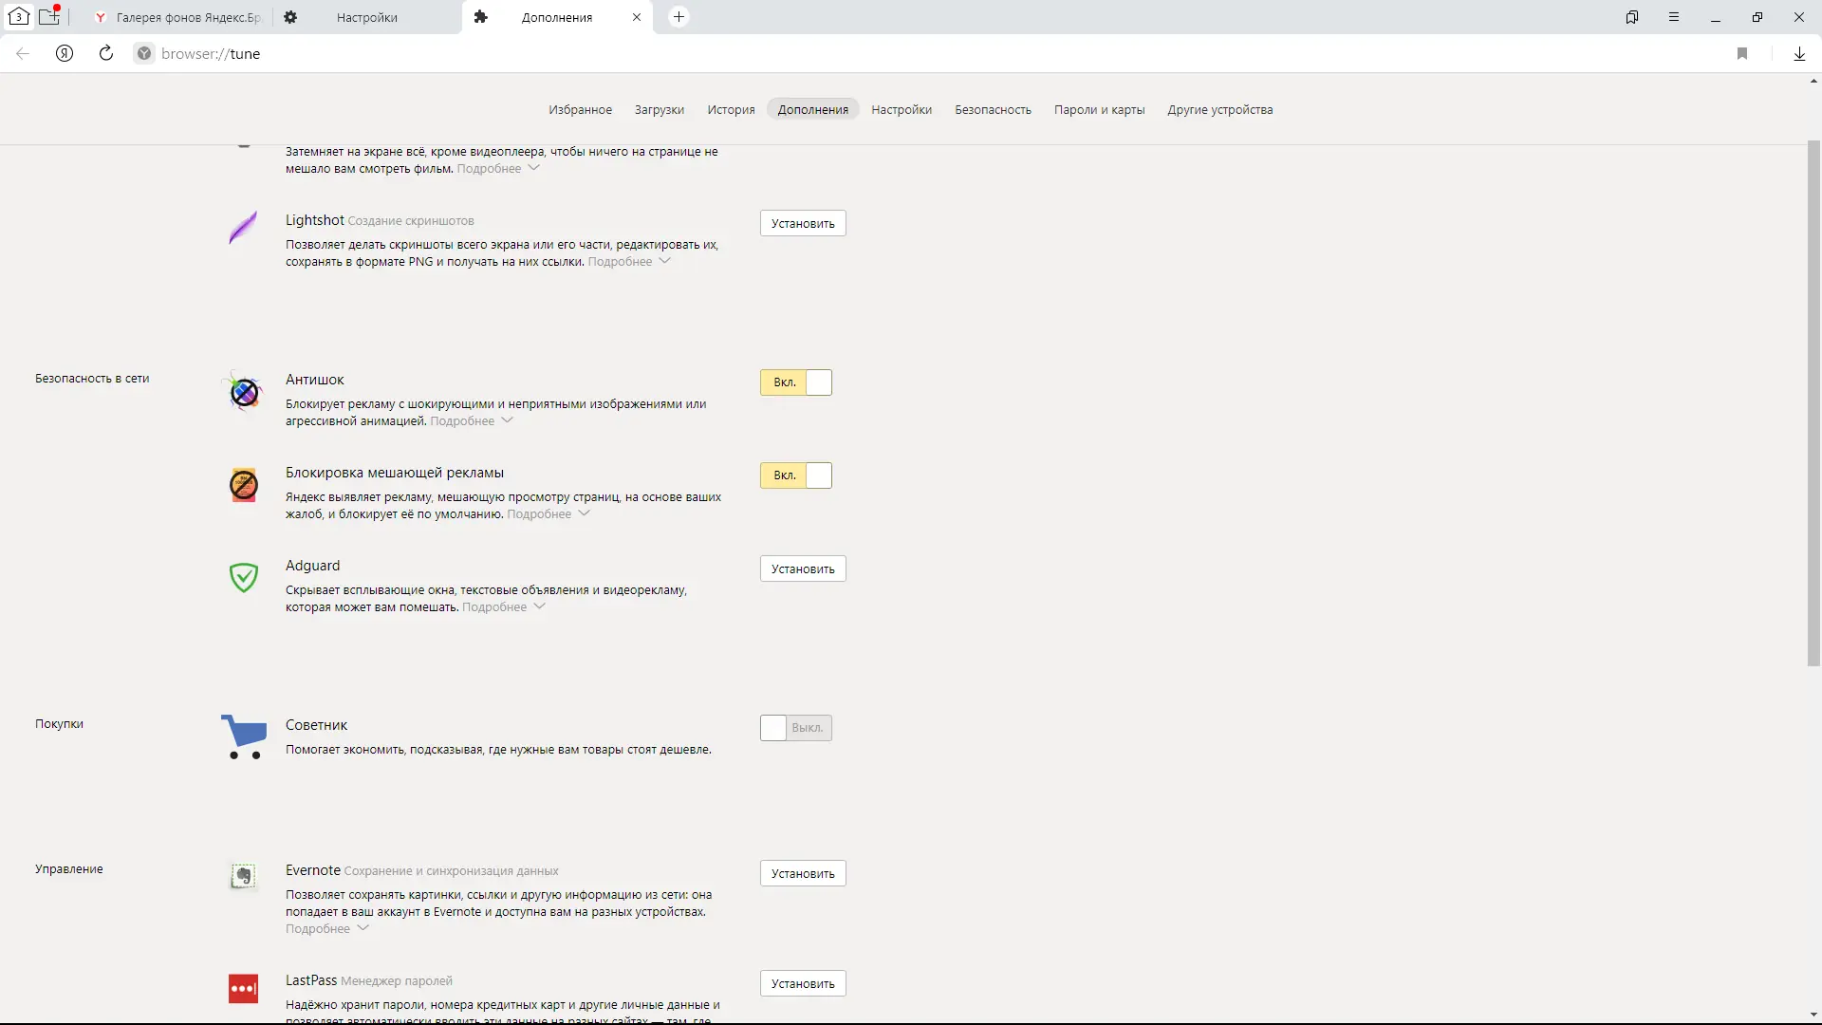This screenshot has width=1822, height=1025.
Task: Click the Adguard shield icon
Action: click(244, 576)
